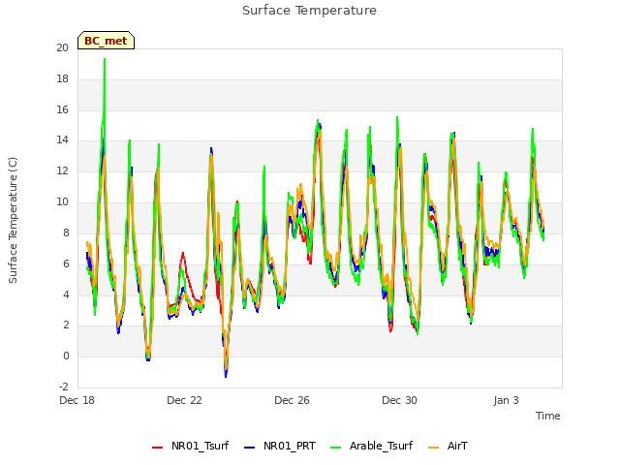
Task: Click the 16 y-axis tick label
Action: click(x=62, y=109)
